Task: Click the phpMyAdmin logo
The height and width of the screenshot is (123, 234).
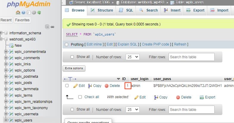Action: (x=29, y=4)
